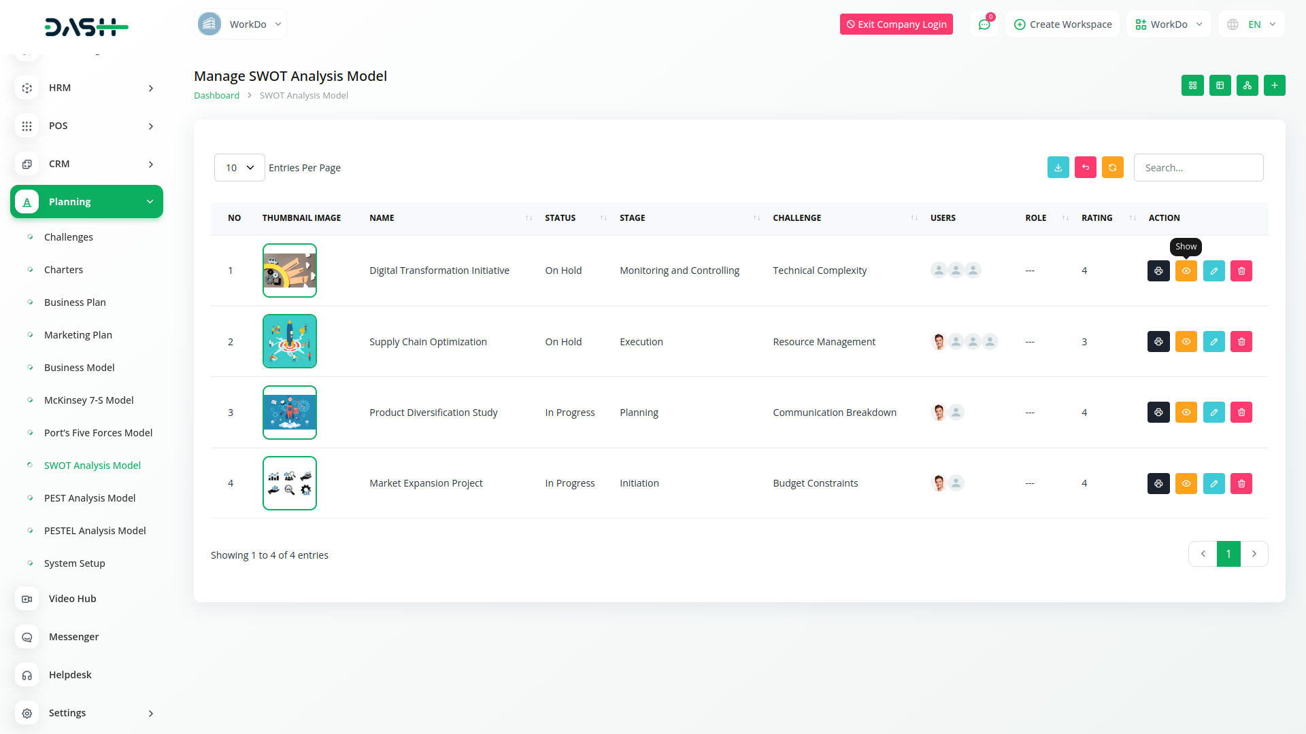Click the edit pencil icon for Product Diversification Study

(1213, 413)
